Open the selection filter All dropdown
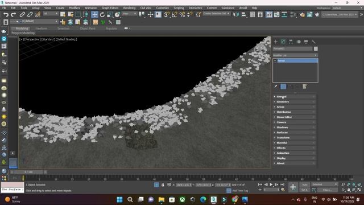 pyautogui.click(x=51, y=14)
